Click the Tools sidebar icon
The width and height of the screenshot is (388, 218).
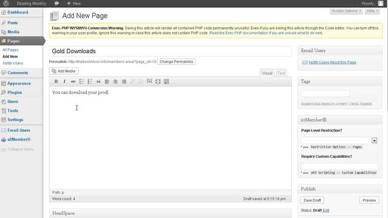[4, 111]
